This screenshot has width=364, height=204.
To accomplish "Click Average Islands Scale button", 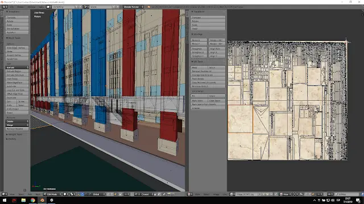I will click(208, 75).
